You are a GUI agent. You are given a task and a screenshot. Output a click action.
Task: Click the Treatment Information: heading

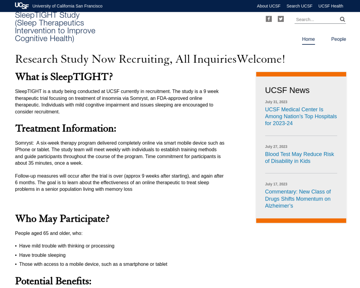click(x=66, y=129)
